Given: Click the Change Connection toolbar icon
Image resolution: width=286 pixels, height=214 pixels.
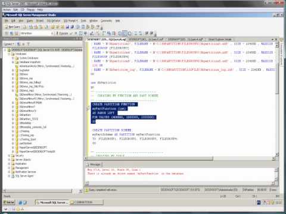Looking at the screenshot, I should click(x=17, y=33).
